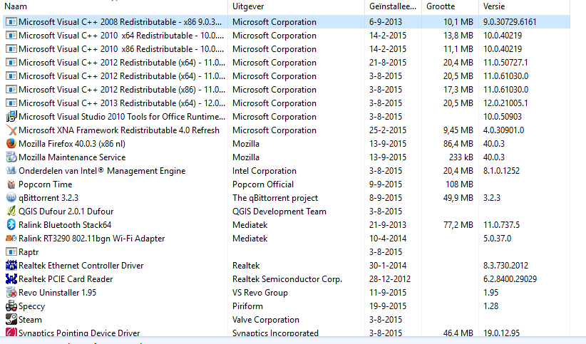Select Microsoft XNA Framework Redistributable 4.0 Refresh
Viewport: 586px width, 344px height.
click(x=119, y=130)
